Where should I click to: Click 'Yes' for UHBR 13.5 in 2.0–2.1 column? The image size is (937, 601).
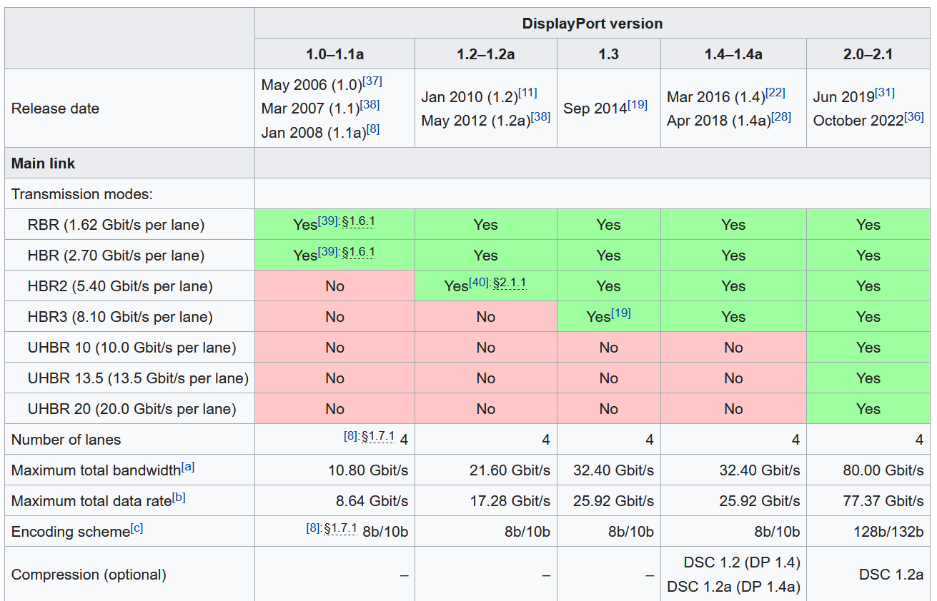868,378
